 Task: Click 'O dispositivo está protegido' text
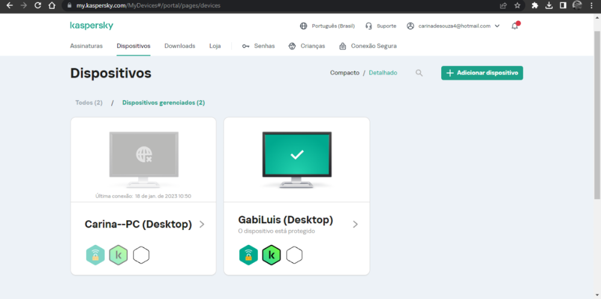(276, 231)
